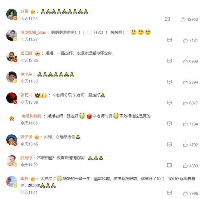
Task: Open 张艺兴's username link
Action: (26, 95)
